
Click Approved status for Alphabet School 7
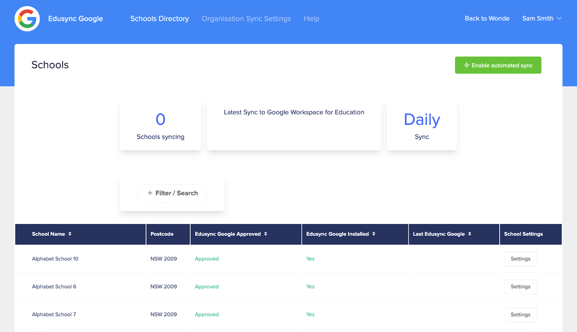(x=207, y=314)
